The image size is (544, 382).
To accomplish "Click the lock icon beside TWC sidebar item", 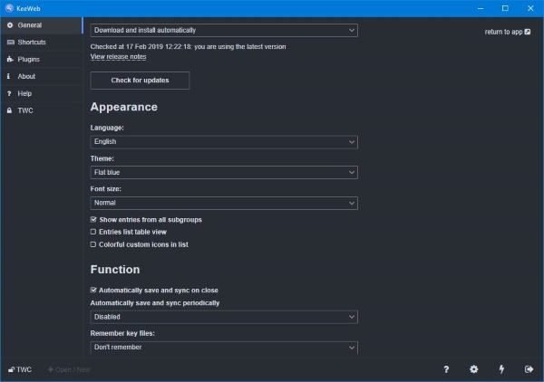I will (9, 110).
